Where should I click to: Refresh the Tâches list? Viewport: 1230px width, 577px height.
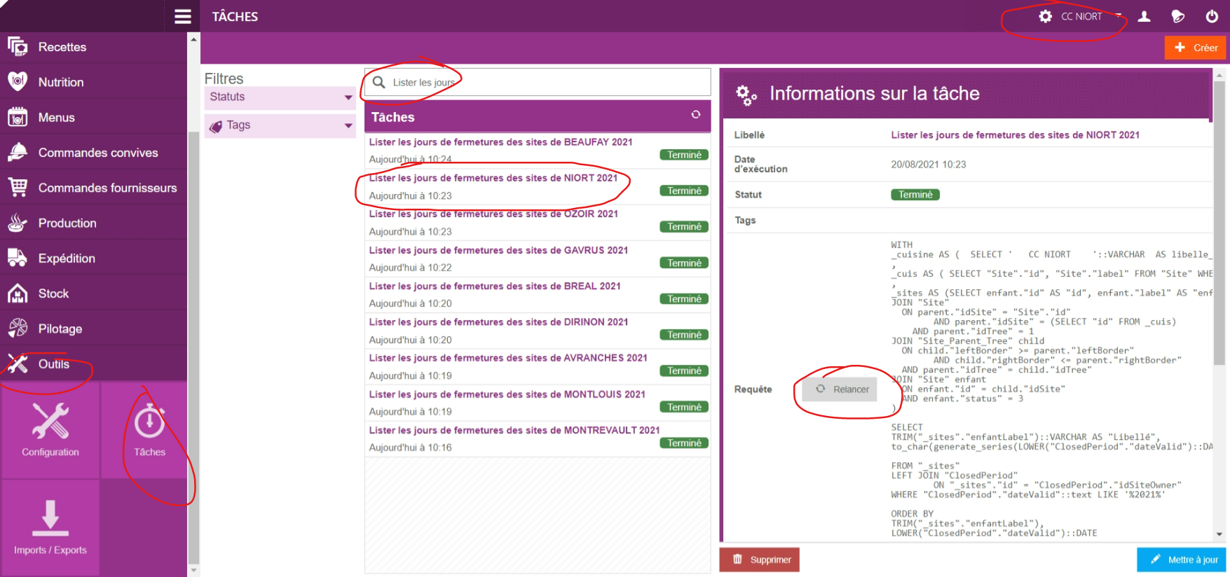click(696, 115)
